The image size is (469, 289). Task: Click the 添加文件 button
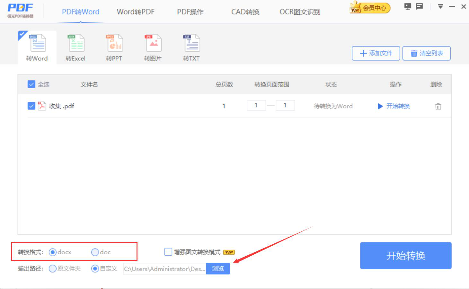pyautogui.click(x=376, y=53)
